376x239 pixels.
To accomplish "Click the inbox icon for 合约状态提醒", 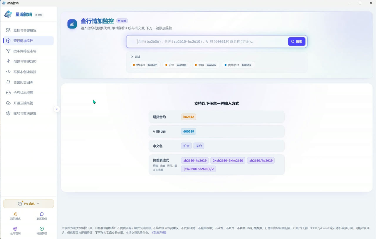I will click(x=8, y=92).
